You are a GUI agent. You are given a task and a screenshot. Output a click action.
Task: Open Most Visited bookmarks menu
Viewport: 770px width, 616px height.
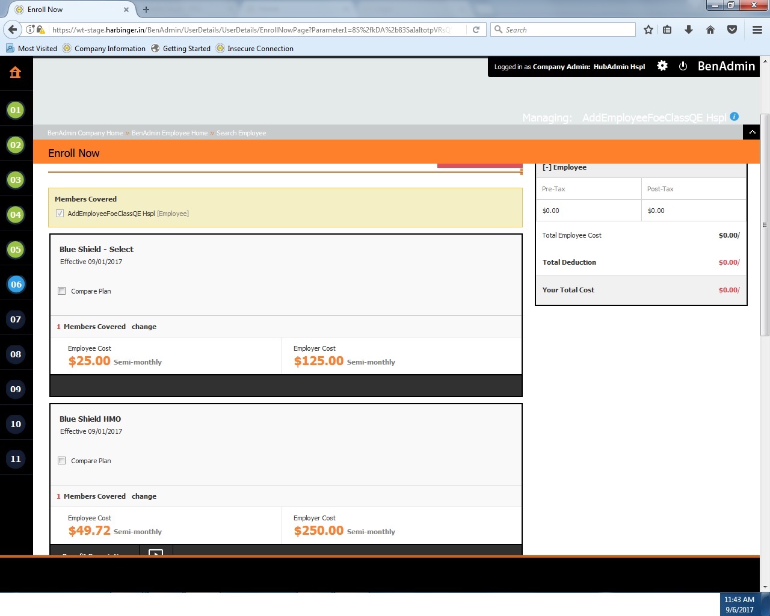pyautogui.click(x=31, y=49)
